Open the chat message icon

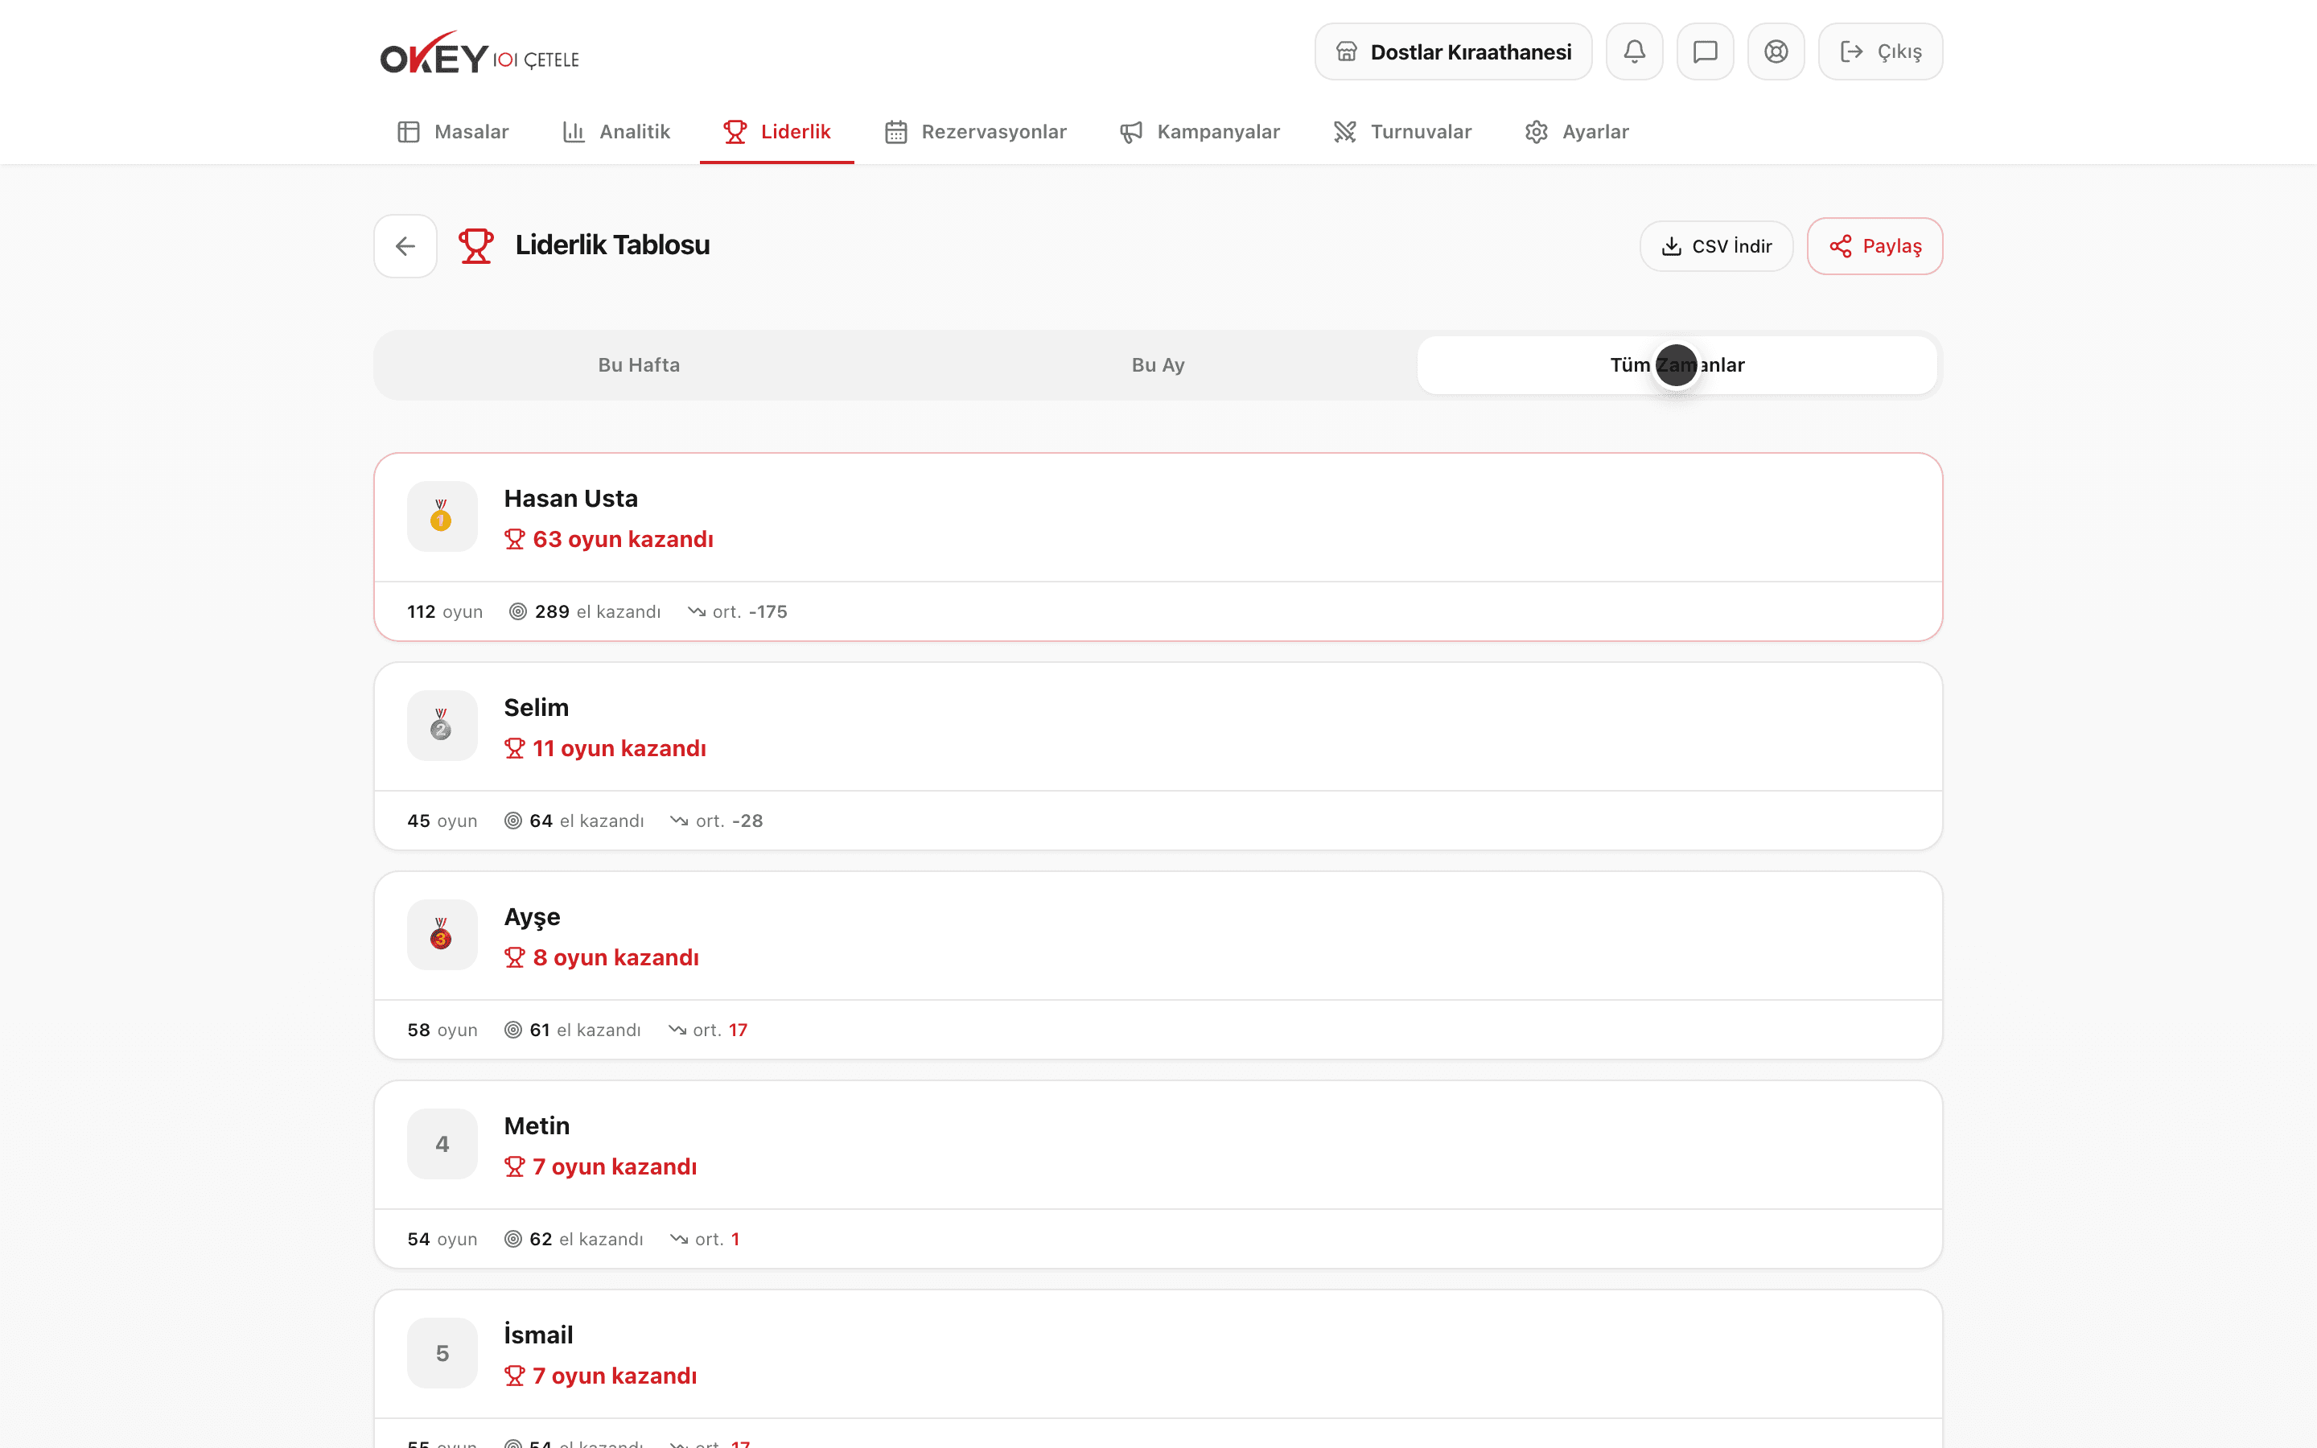click(1706, 51)
